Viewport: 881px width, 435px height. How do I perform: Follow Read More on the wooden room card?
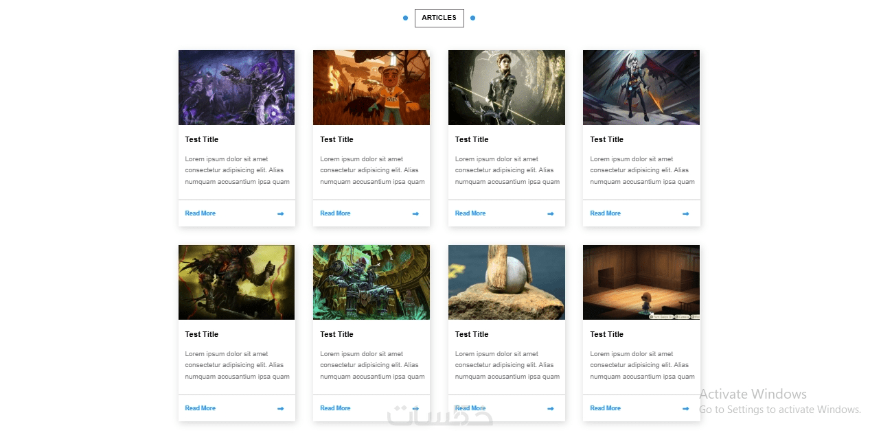click(x=606, y=408)
